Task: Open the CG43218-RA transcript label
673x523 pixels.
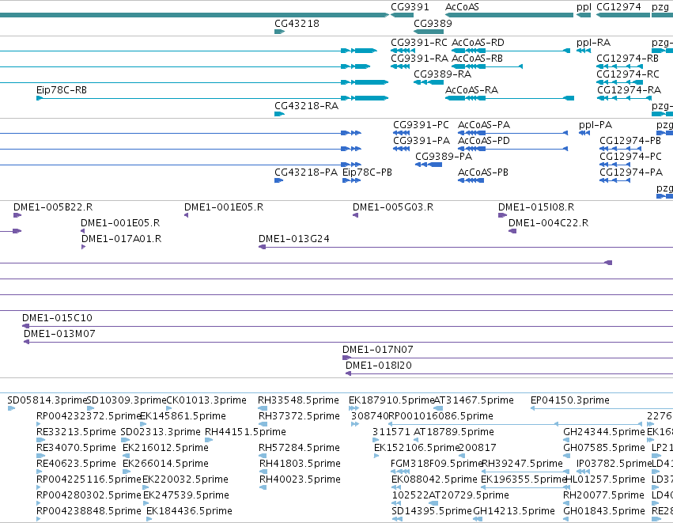Action: click(x=307, y=106)
